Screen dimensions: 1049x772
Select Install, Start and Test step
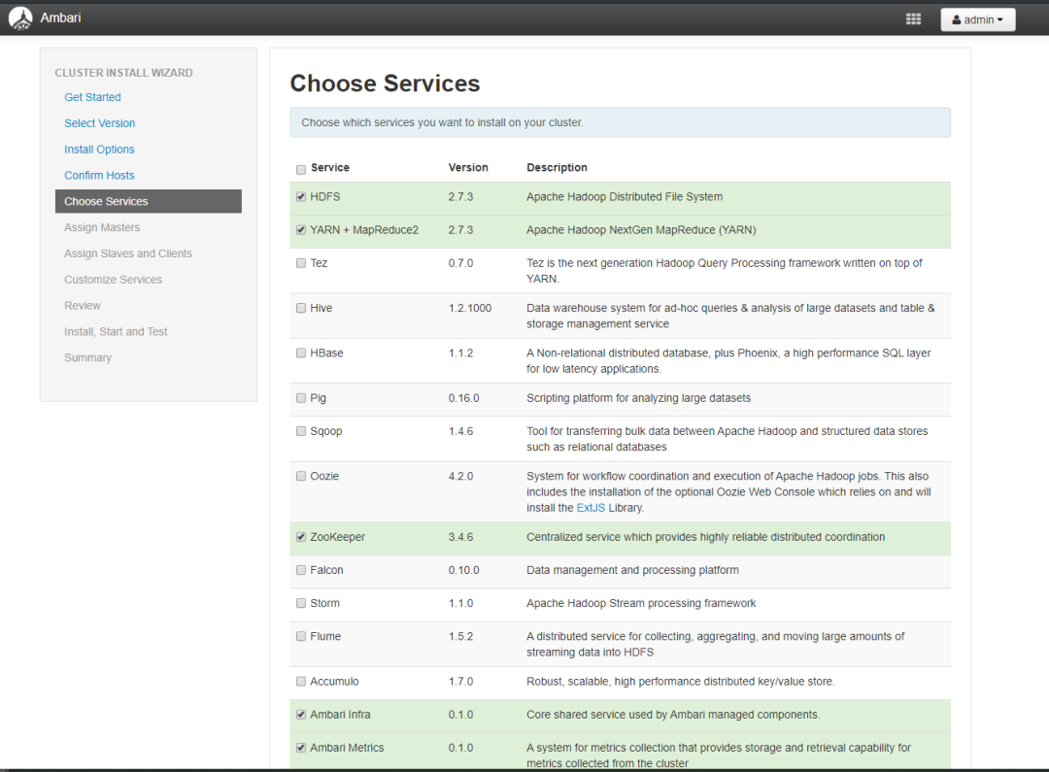[116, 332]
